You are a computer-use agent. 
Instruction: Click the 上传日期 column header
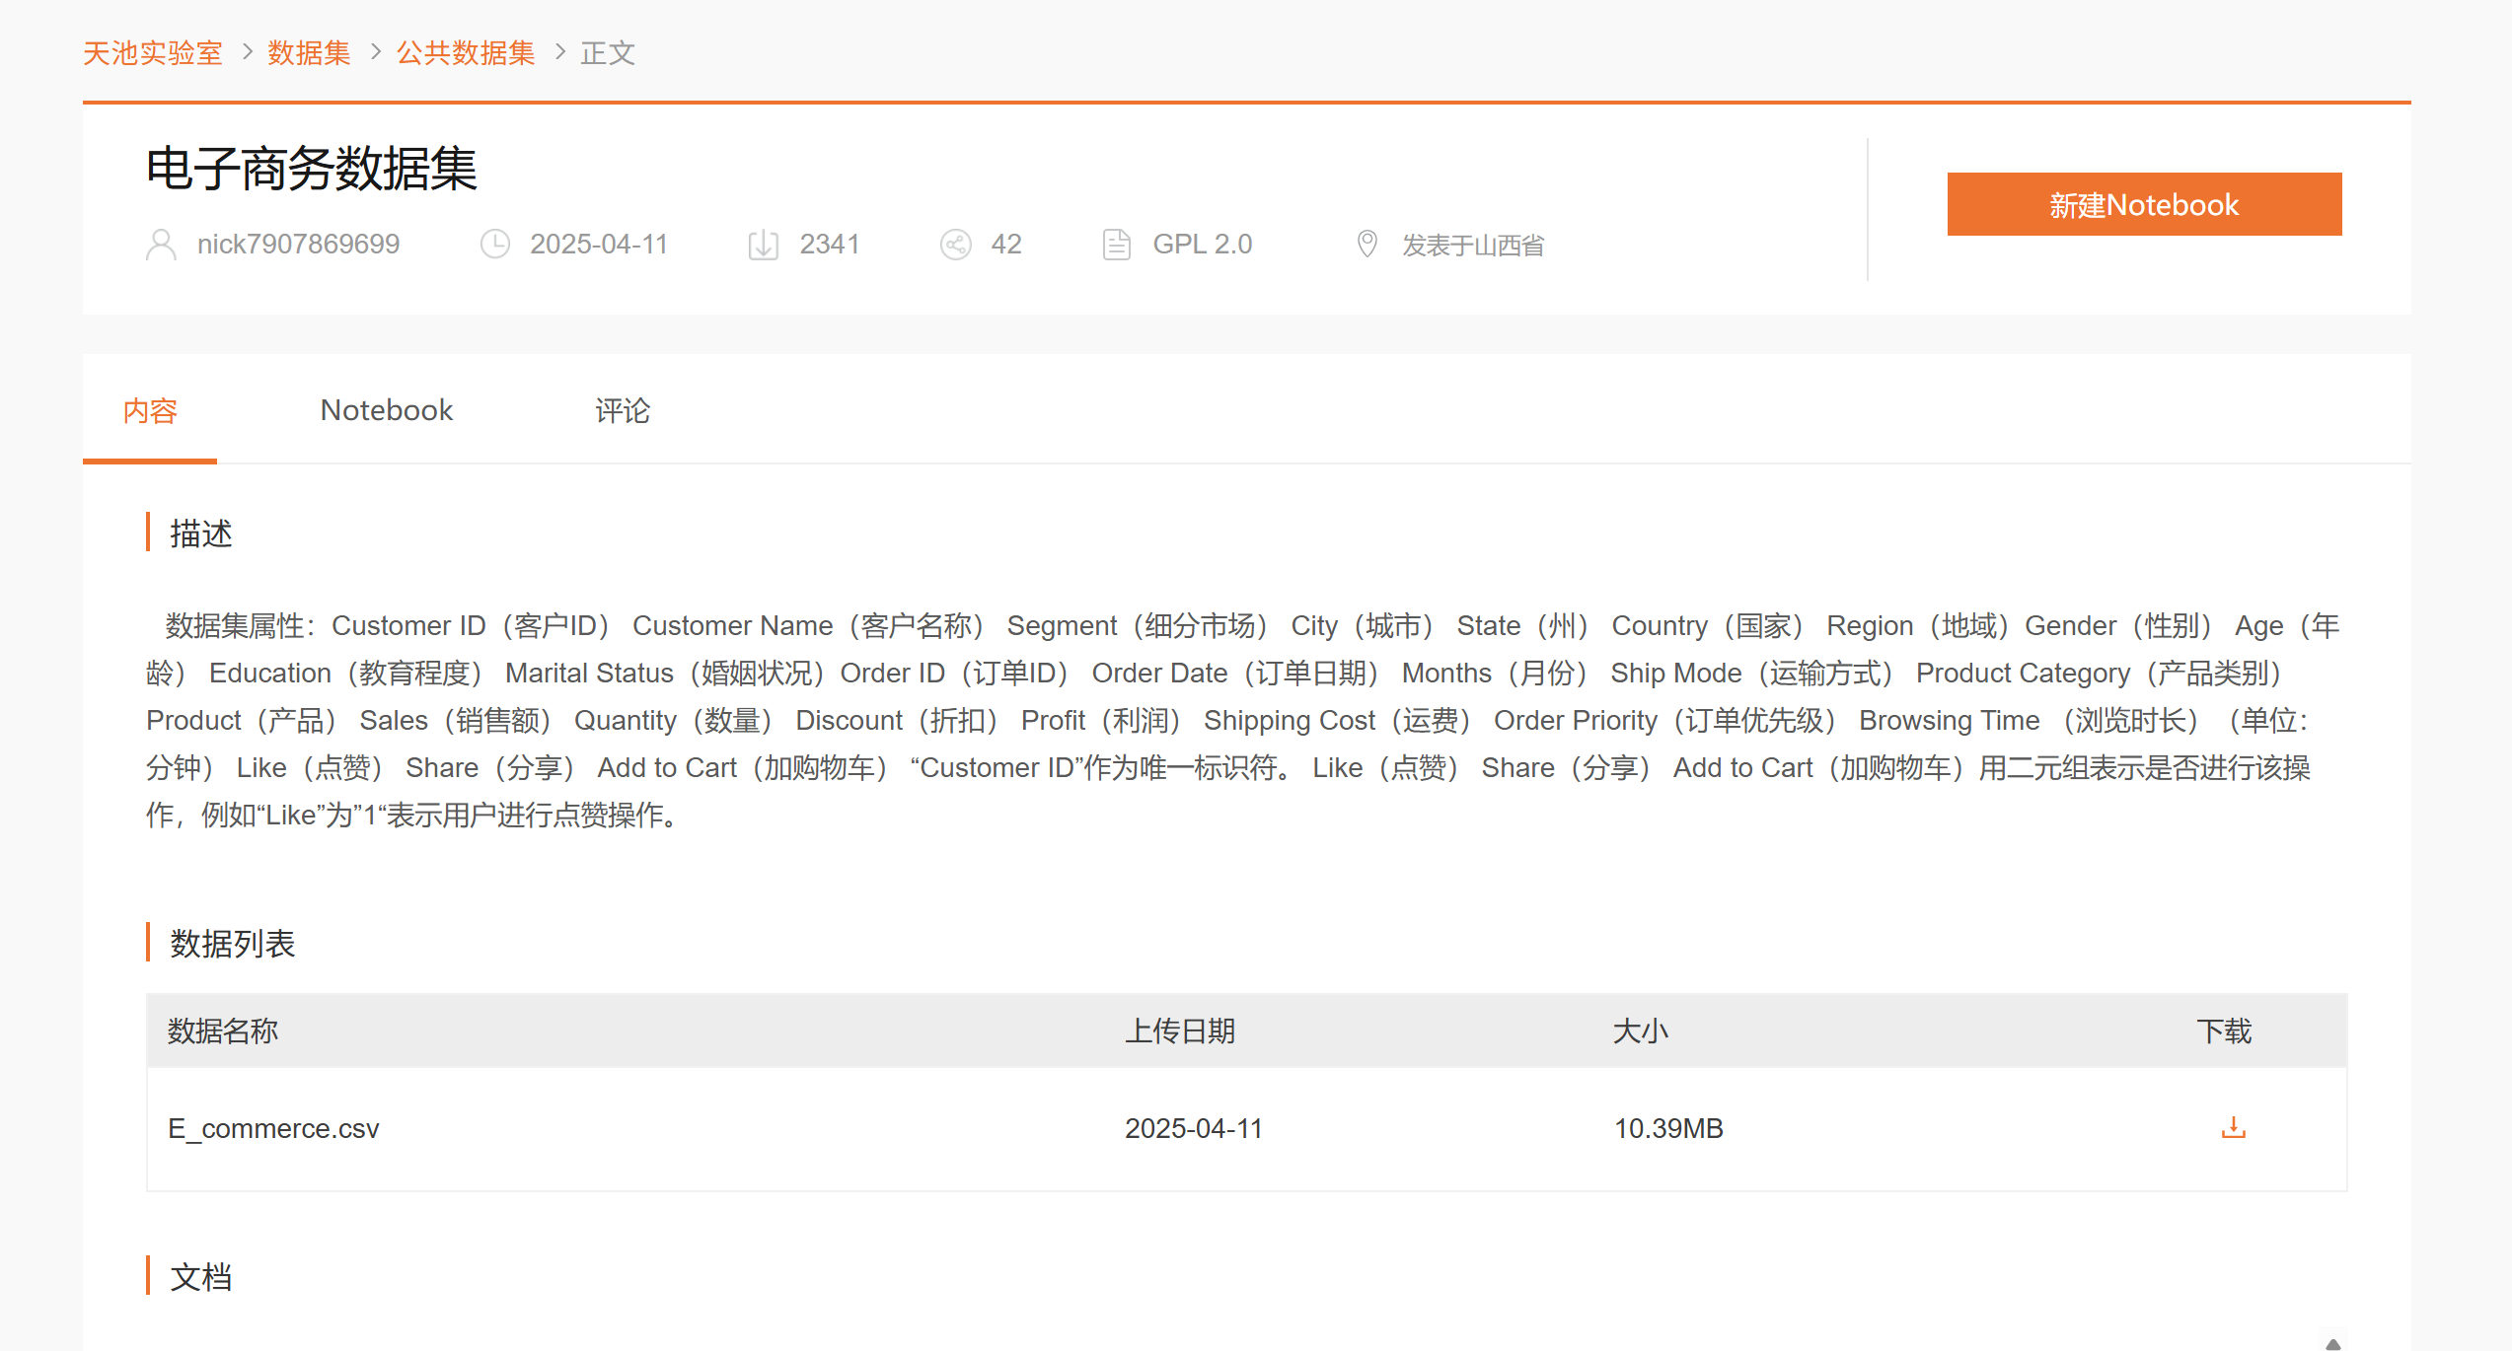pyautogui.click(x=1180, y=1031)
